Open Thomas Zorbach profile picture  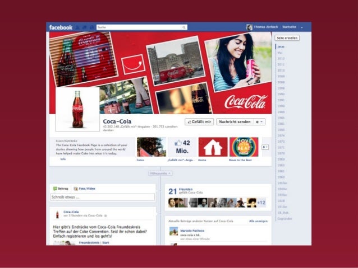(249, 27)
